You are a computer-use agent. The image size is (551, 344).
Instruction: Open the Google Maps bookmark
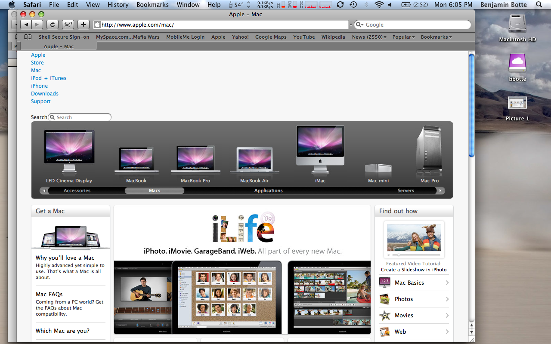[271, 37]
